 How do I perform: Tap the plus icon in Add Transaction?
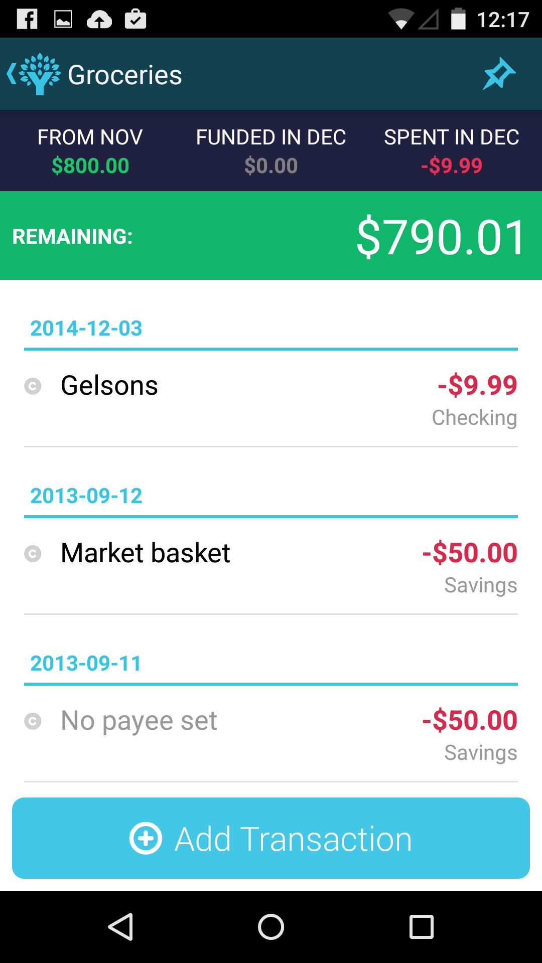point(146,838)
